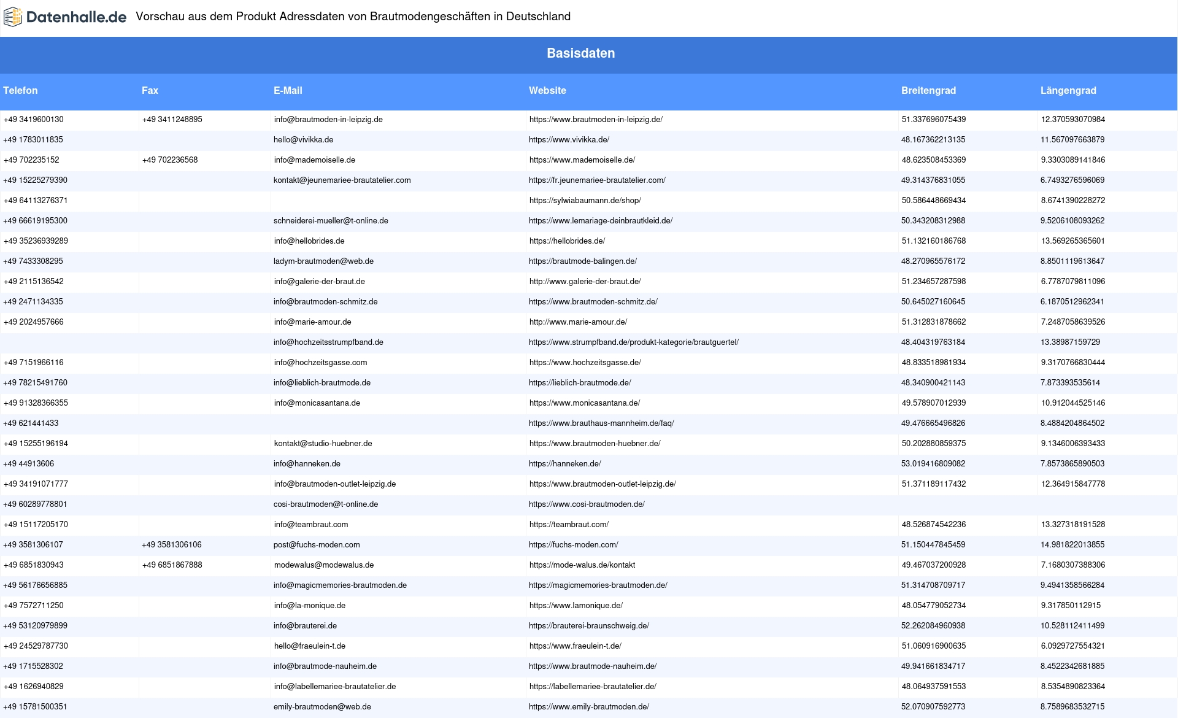Click latitude value 51.337696075439
This screenshot has height=718, width=1178.
point(934,120)
